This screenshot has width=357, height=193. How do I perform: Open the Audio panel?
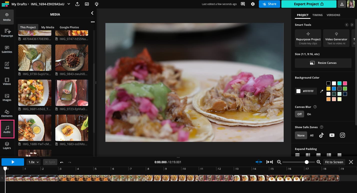7,129
